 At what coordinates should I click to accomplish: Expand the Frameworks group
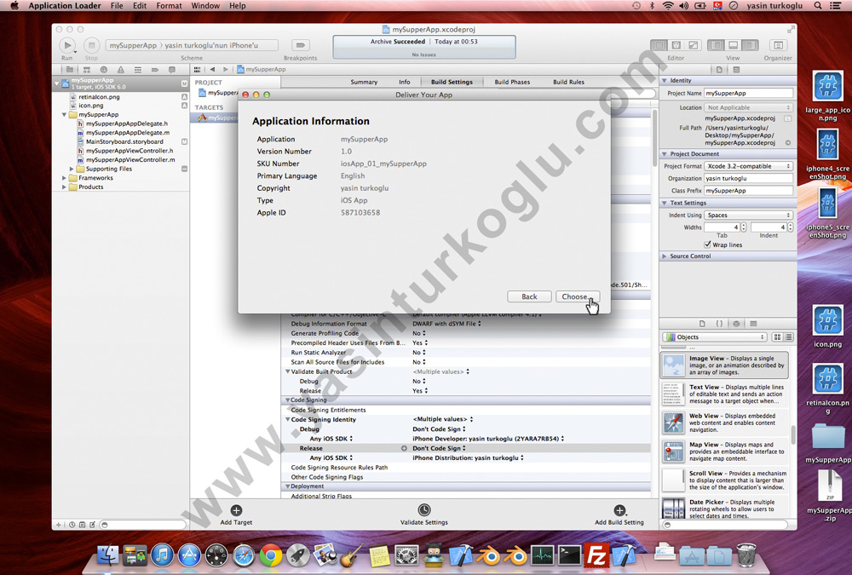pos(64,178)
